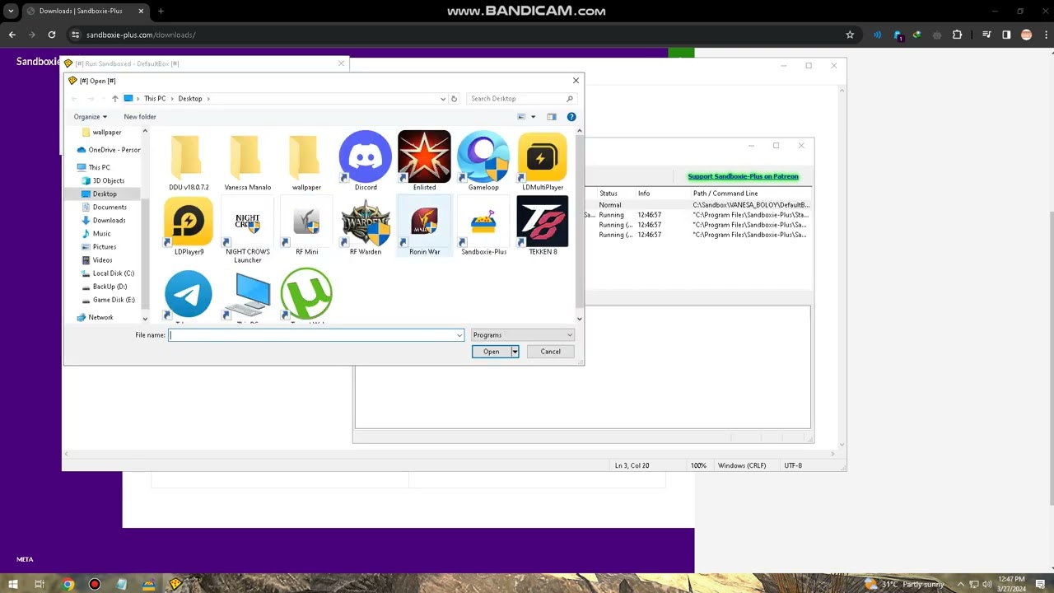Click the Help question-mark icon in dialog

(571, 117)
